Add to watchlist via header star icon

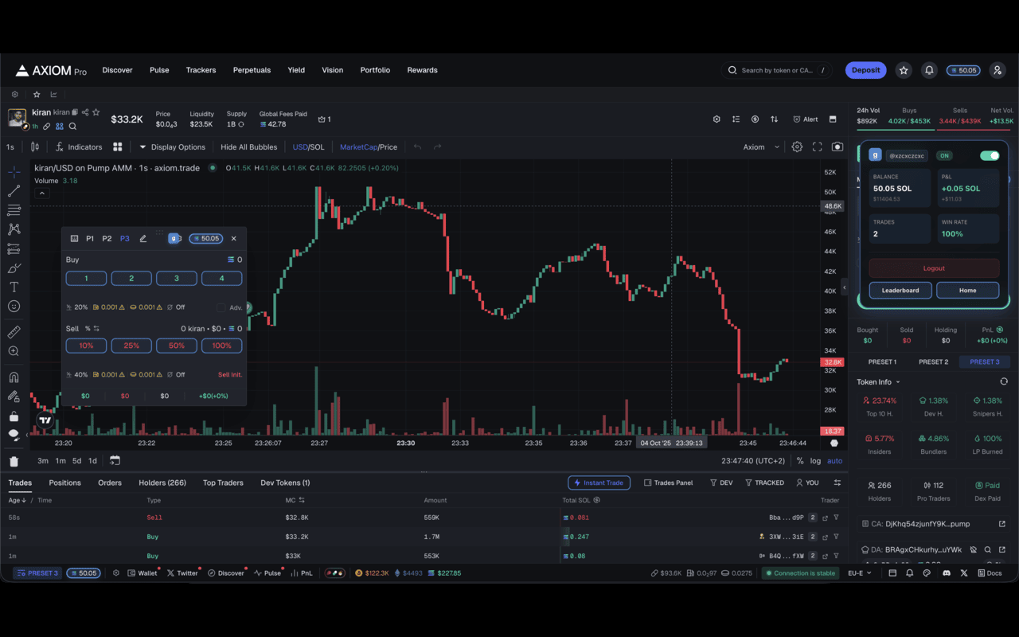[904, 70]
